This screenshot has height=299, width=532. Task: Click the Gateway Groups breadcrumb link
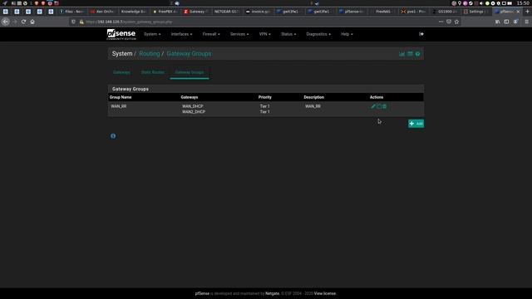(x=189, y=54)
